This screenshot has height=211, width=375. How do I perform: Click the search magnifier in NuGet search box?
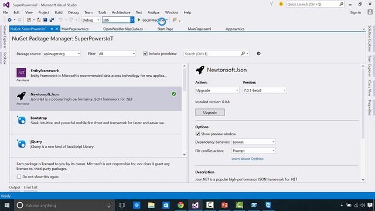(243, 53)
